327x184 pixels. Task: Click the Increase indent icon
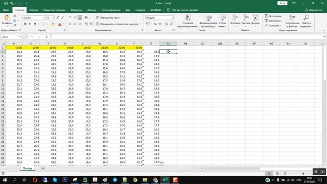91,24
